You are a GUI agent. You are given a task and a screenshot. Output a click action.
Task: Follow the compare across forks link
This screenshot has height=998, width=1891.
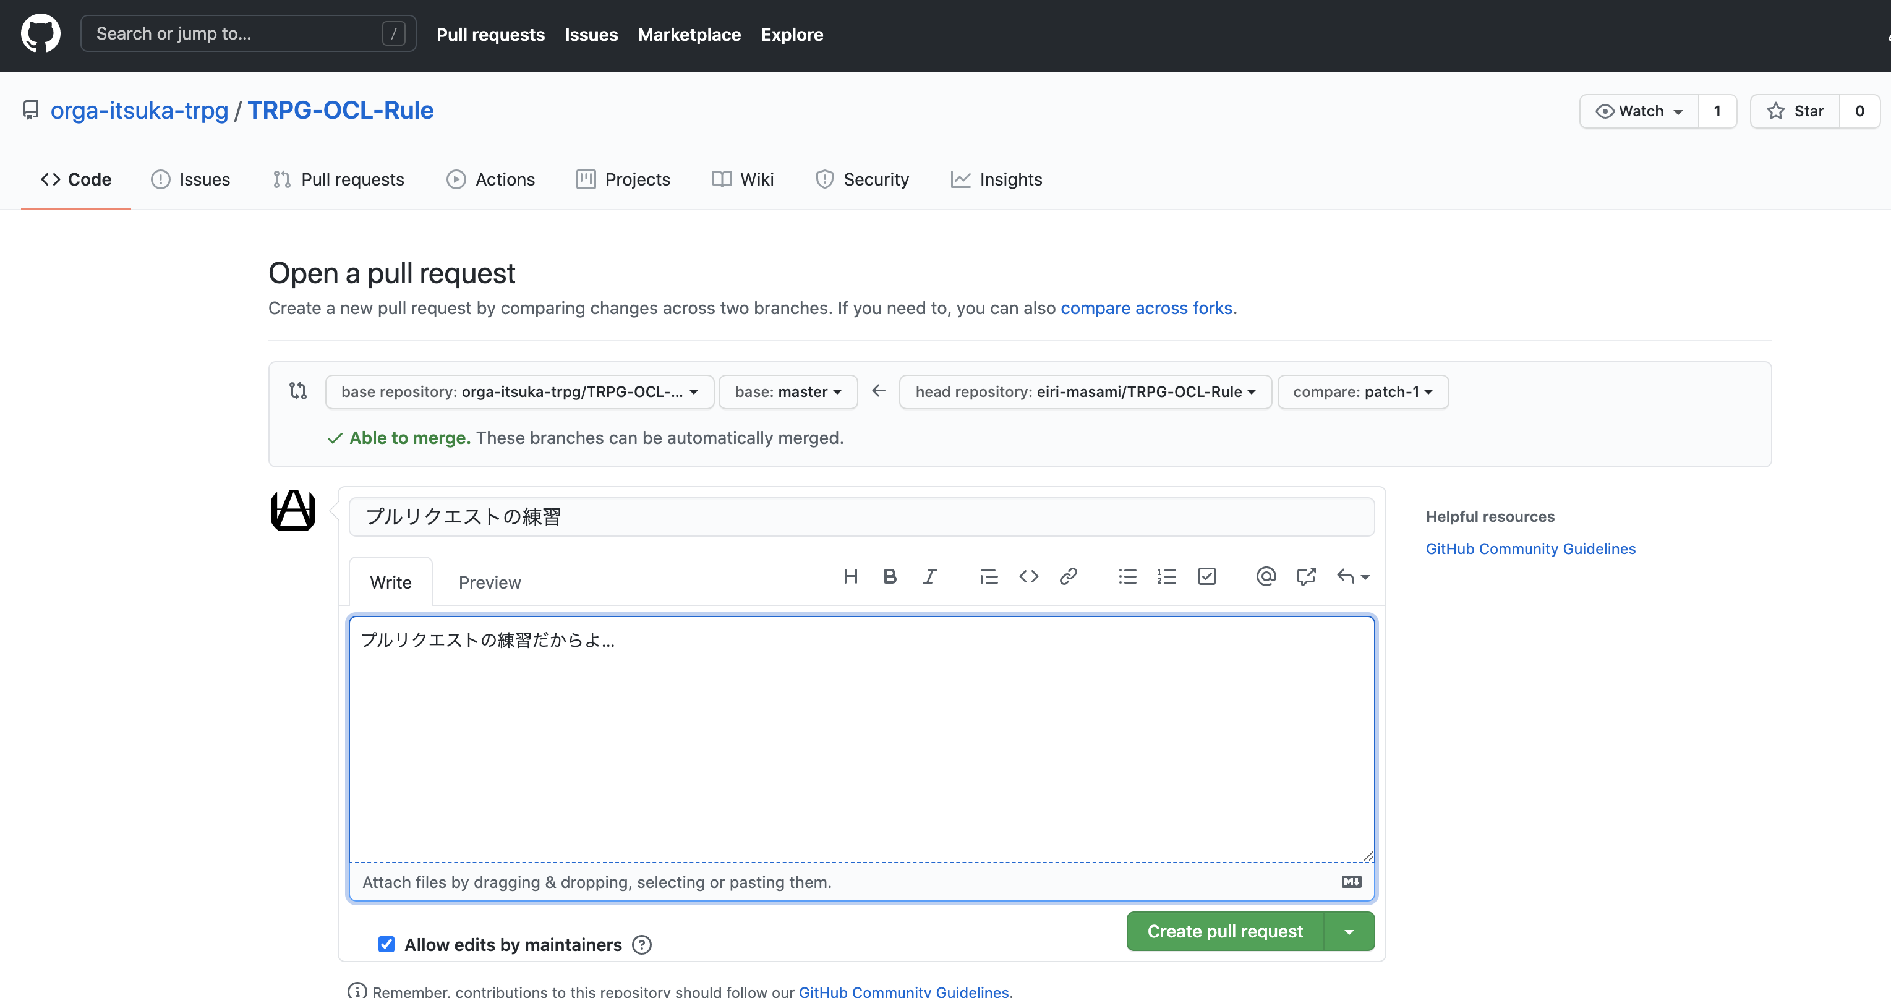pos(1146,308)
